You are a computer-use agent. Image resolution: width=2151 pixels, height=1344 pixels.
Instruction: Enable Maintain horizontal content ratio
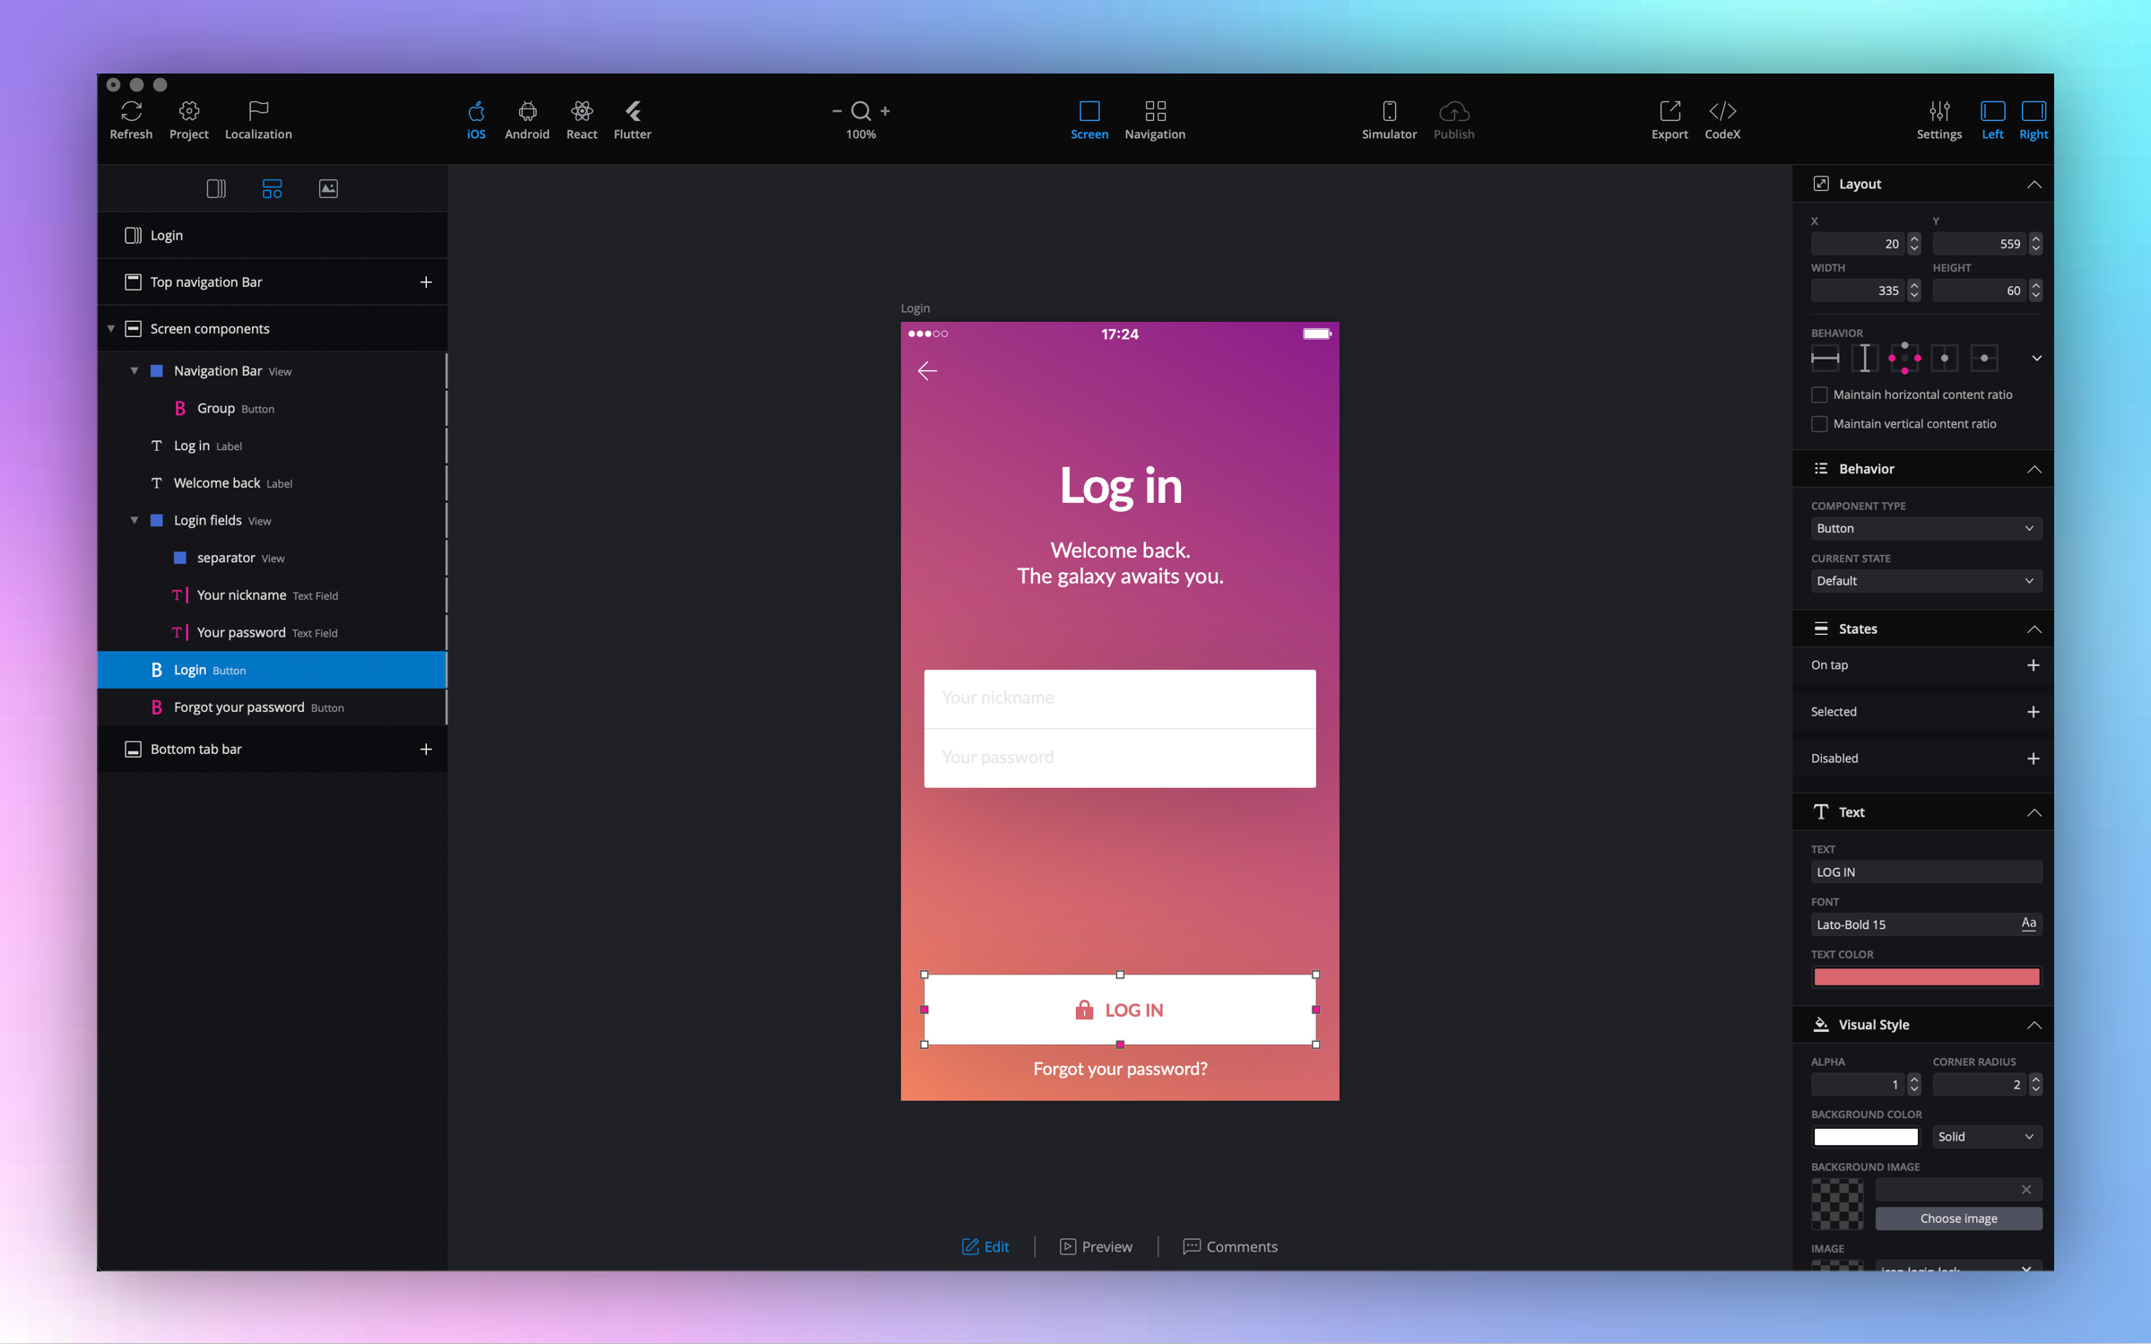[x=1819, y=395]
